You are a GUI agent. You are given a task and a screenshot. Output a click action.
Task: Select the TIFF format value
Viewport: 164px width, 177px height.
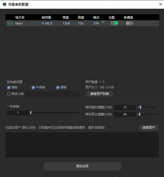click(x=96, y=23)
